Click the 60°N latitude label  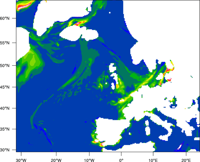(x=5, y=18)
